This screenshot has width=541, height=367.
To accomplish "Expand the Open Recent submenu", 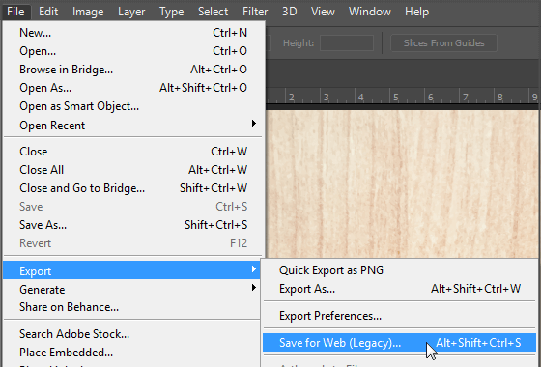I will [134, 125].
